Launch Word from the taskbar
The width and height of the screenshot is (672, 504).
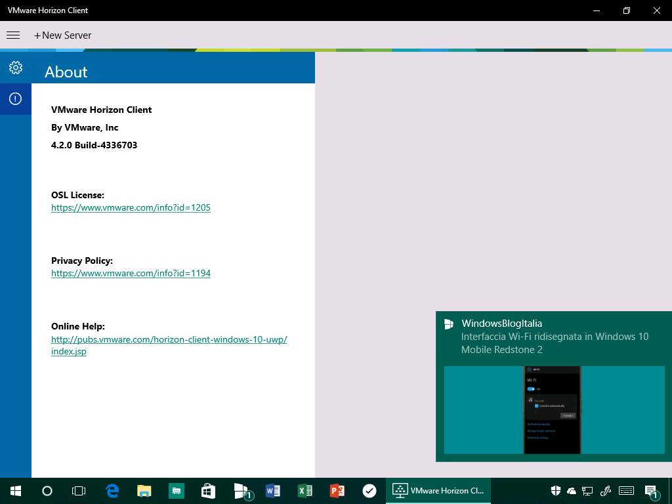272,491
